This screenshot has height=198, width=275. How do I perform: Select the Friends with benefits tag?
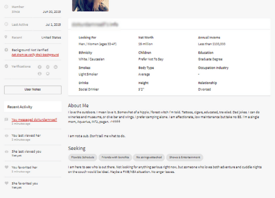pyautogui.click(x=115, y=157)
